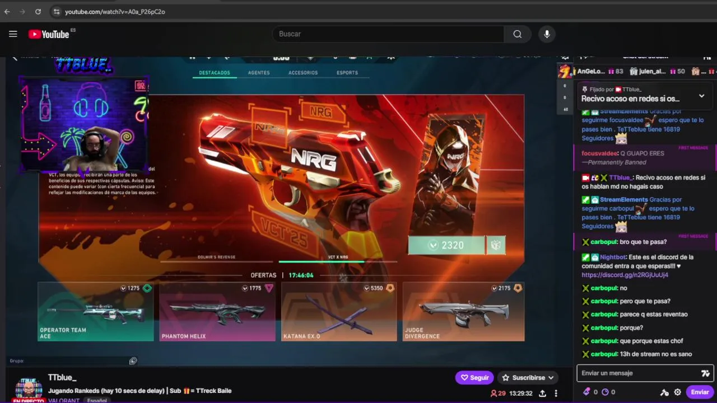Click the viewer count 29
This screenshot has width=717, height=403.
pos(497,393)
